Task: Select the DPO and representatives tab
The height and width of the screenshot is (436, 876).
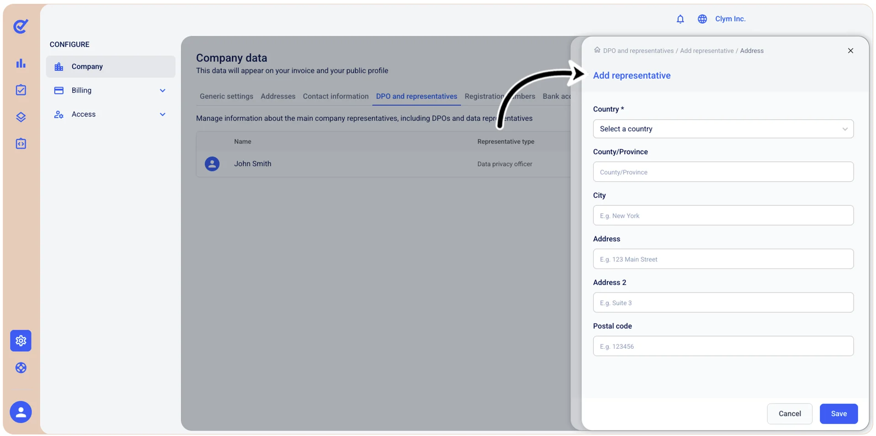Action: pyautogui.click(x=416, y=96)
